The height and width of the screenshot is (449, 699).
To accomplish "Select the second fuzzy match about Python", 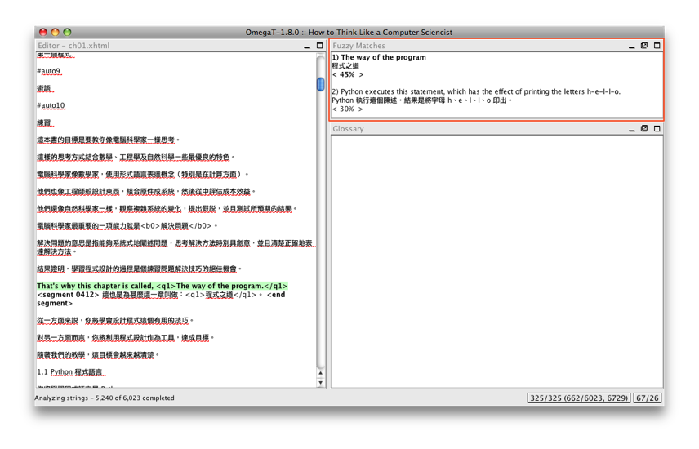I will pyautogui.click(x=475, y=92).
